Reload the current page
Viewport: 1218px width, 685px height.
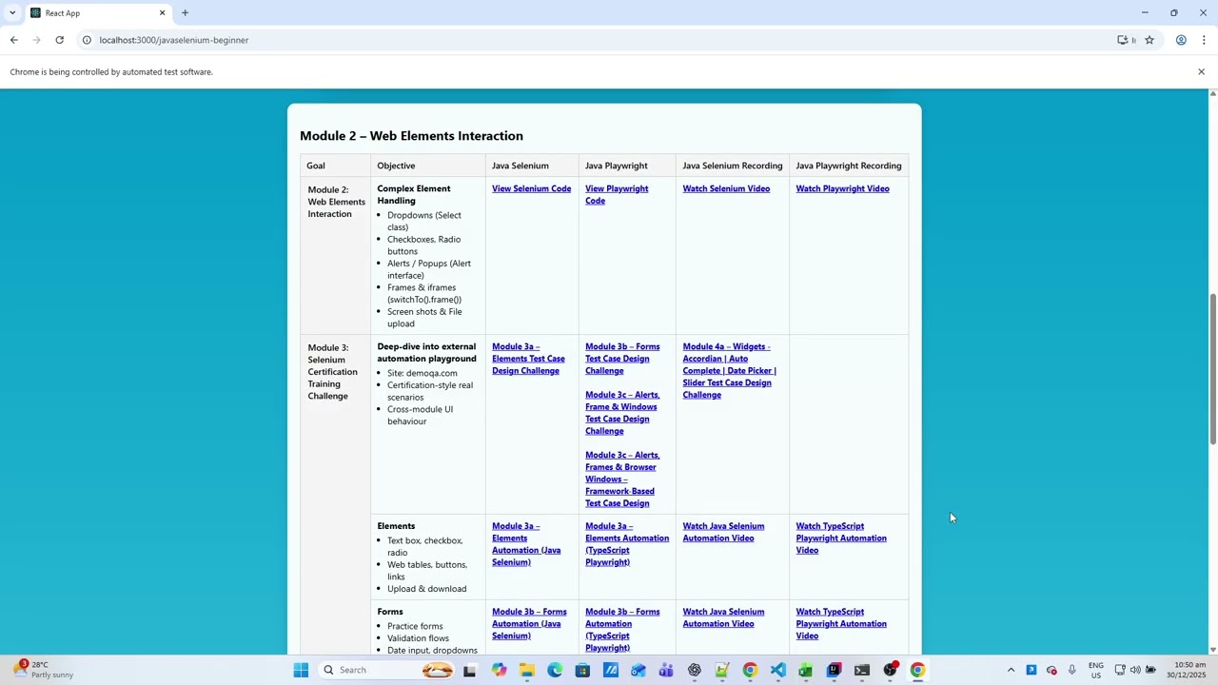[59, 40]
